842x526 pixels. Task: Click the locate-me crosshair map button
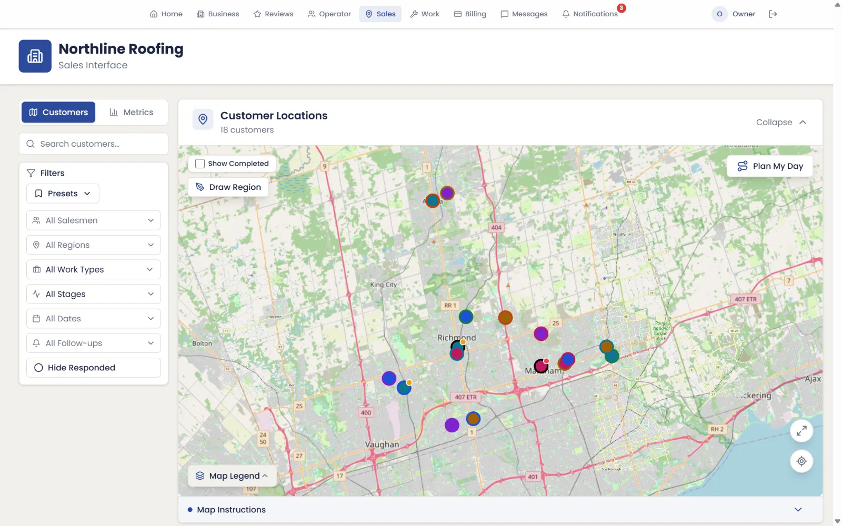(x=801, y=461)
